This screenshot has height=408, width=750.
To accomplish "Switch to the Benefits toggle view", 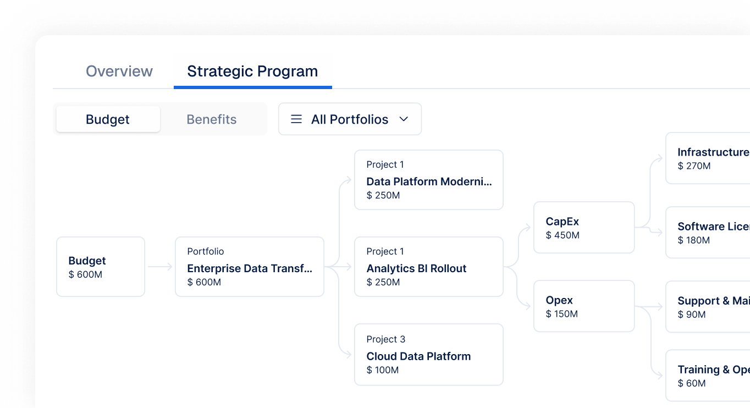I will (x=212, y=119).
